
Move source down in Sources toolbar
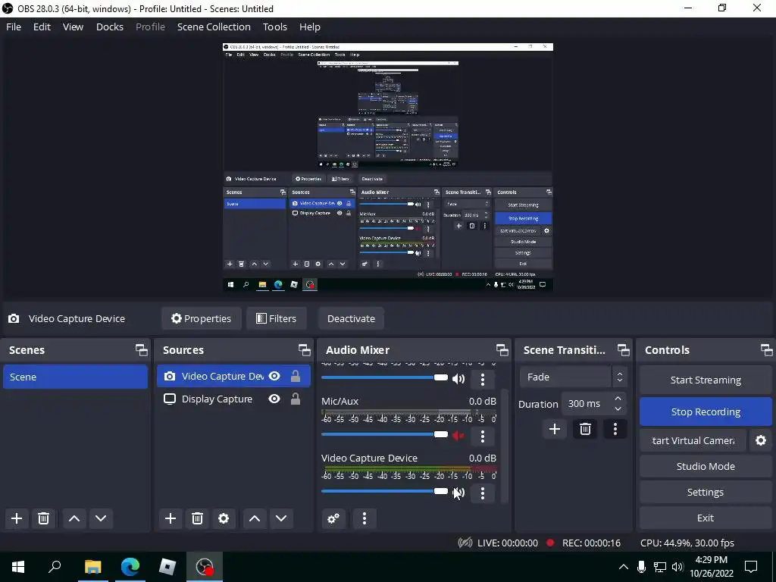[281, 518]
